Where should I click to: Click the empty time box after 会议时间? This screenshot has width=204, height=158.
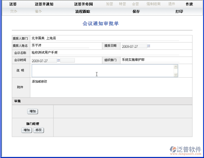67,61
